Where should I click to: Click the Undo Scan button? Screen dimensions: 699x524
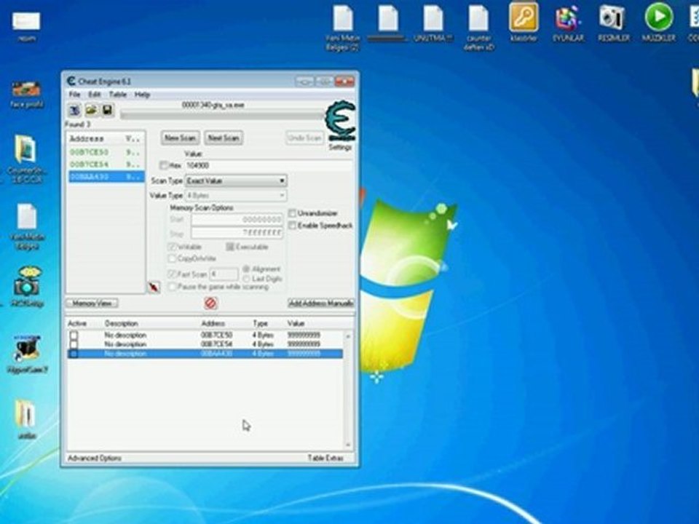click(x=305, y=138)
